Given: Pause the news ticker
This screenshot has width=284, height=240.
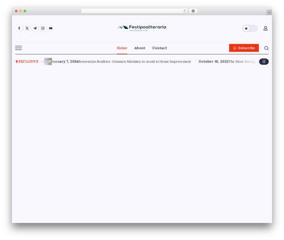Looking at the screenshot, I should (264, 61).
